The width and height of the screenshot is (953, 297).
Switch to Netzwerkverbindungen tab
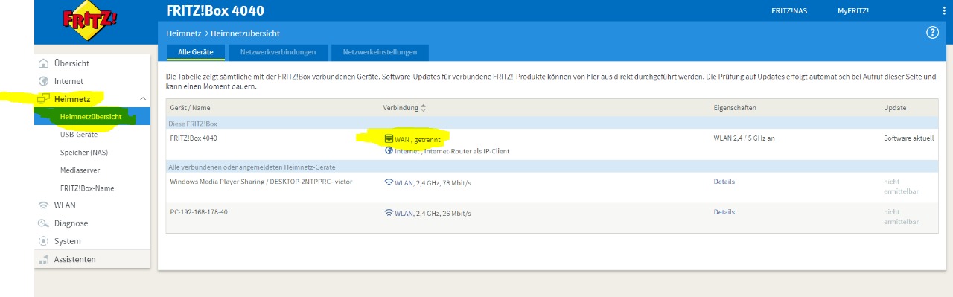click(x=278, y=52)
